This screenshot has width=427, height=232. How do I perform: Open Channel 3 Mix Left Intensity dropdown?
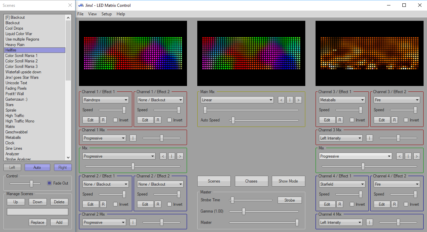tap(341, 138)
